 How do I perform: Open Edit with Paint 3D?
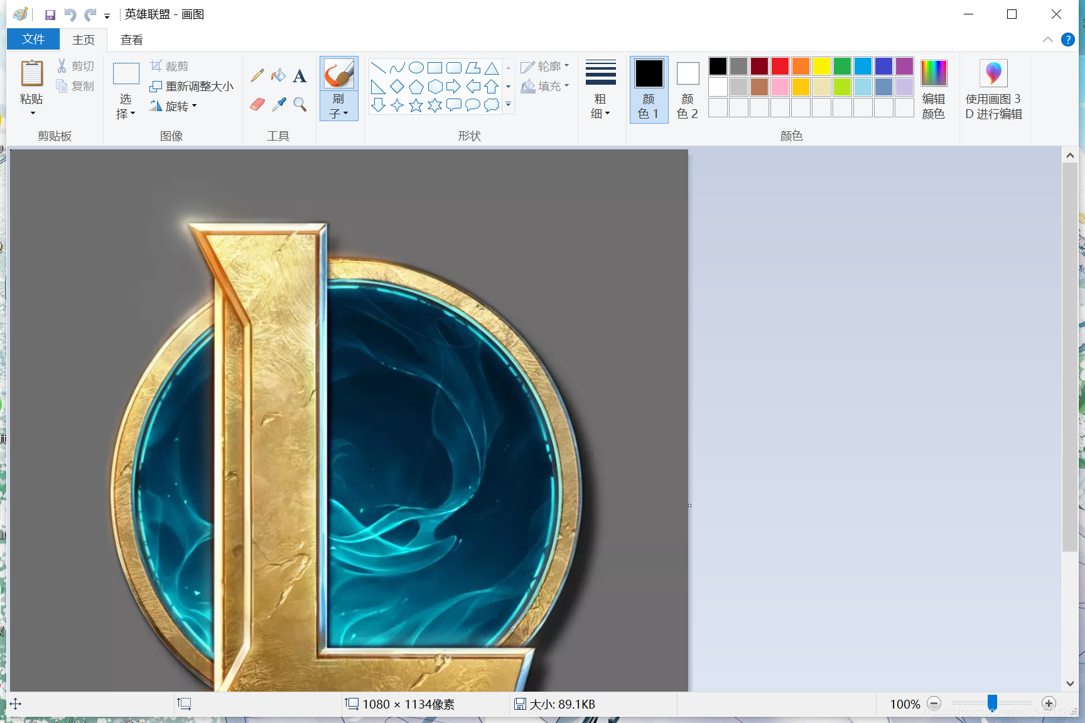993,90
